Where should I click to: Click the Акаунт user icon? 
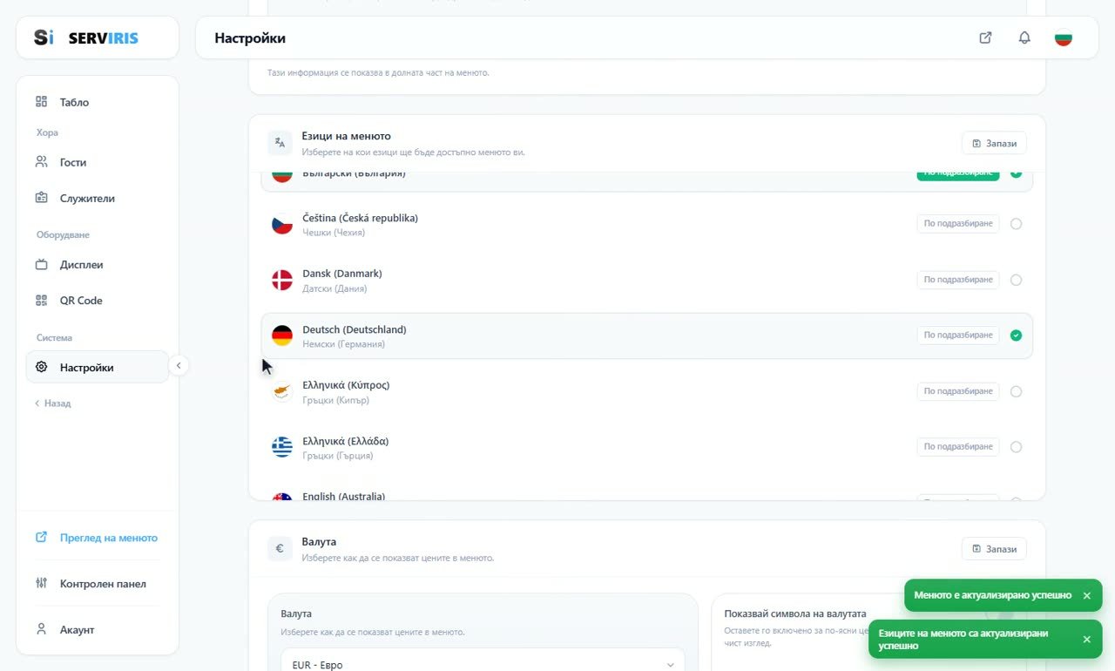[41, 629]
